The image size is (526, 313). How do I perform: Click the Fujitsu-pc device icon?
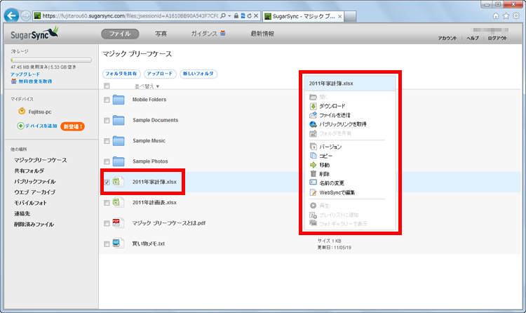(22, 111)
